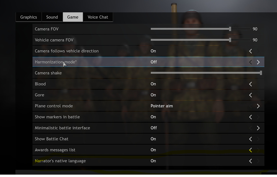The width and height of the screenshot is (277, 177).
Task: Go to the Voice Chat tab
Action: (x=98, y=17)
